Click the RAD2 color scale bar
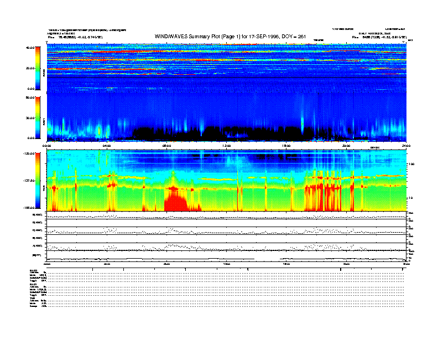The width and height of the screenshot is (438, 339). pyautogui.click(x=38, y=68)
